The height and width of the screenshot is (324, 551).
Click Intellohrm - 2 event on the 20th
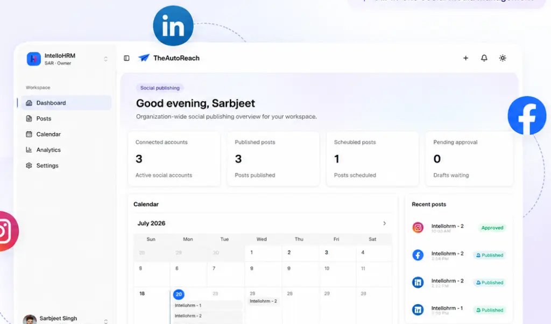point(207,315)
